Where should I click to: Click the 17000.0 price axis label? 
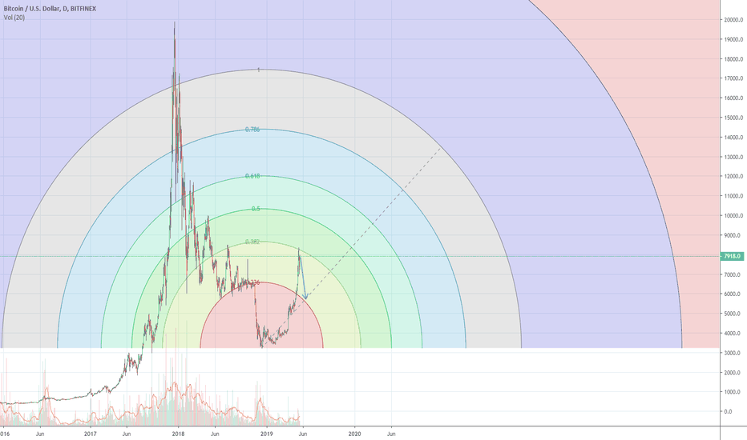733,78
